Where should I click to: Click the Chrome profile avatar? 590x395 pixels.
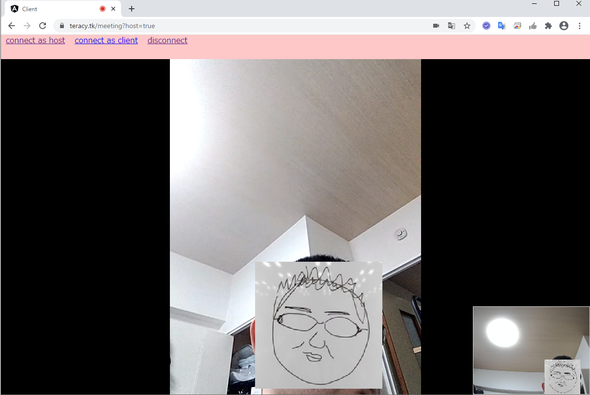coord(564,25)
